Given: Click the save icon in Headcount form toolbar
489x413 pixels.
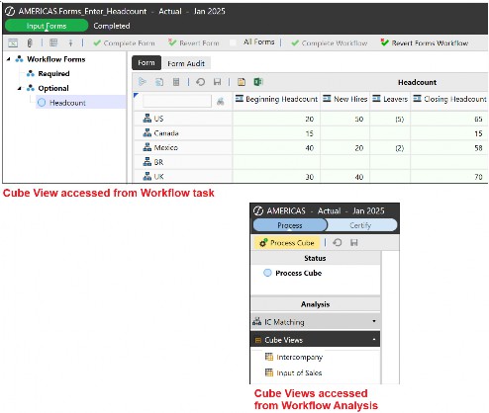Looking at the screenshot, I should coord(217,82).
